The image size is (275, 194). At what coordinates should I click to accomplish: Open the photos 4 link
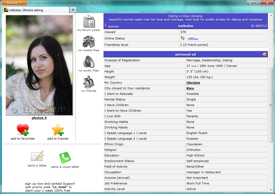[39, 118]
